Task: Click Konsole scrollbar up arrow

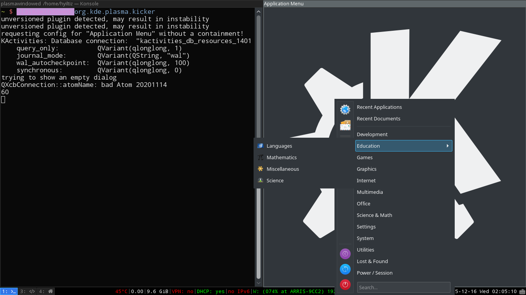Action: pyautogui.click(x=259, y=12)
